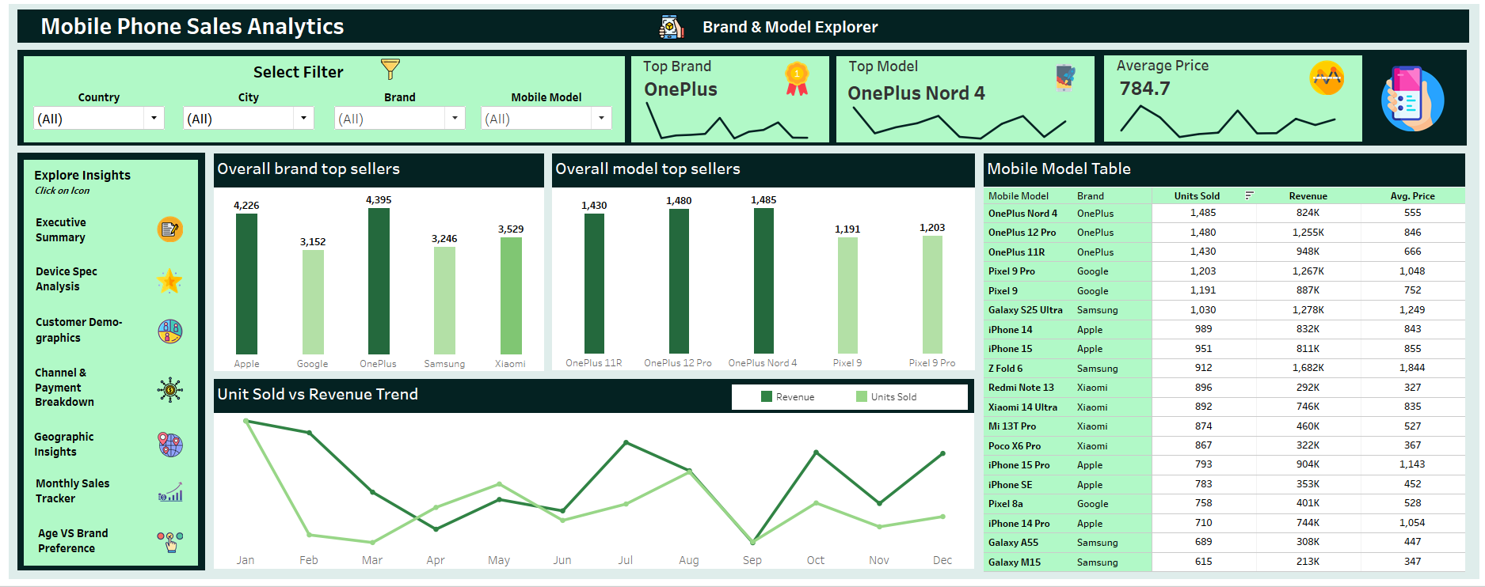Viewport: 1485px width, 587px height.
Task: Open Age VS Brand Preference label
Action: [x=73, y=540]
